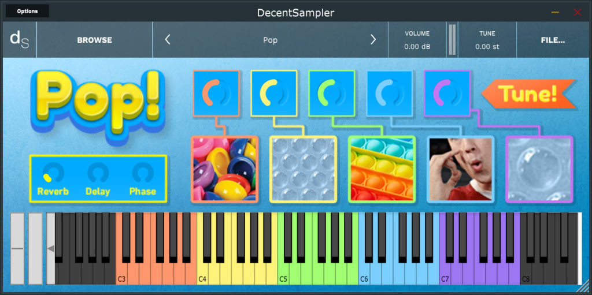Click the green tune knob
This screenshot has height=295, width=592.
coord(331,93)
